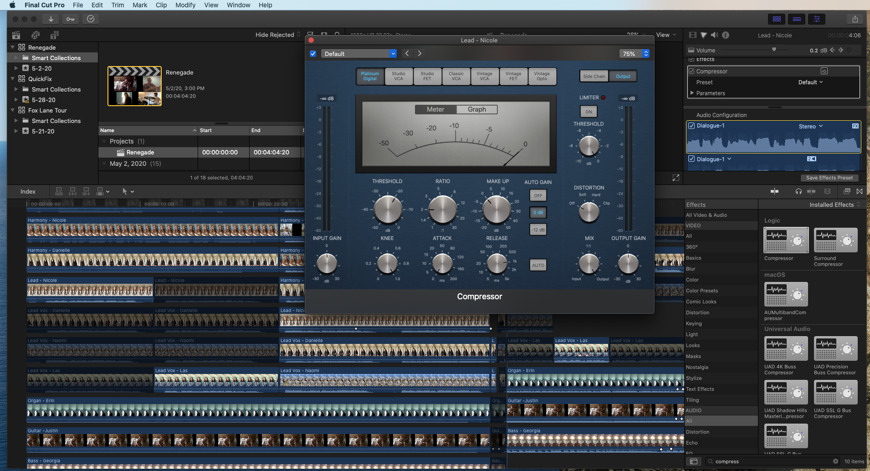Viewport: 870px width, 471px height.
Task: Select the Vintage Opto compressor model tab
Action: (x=542, y=76)
